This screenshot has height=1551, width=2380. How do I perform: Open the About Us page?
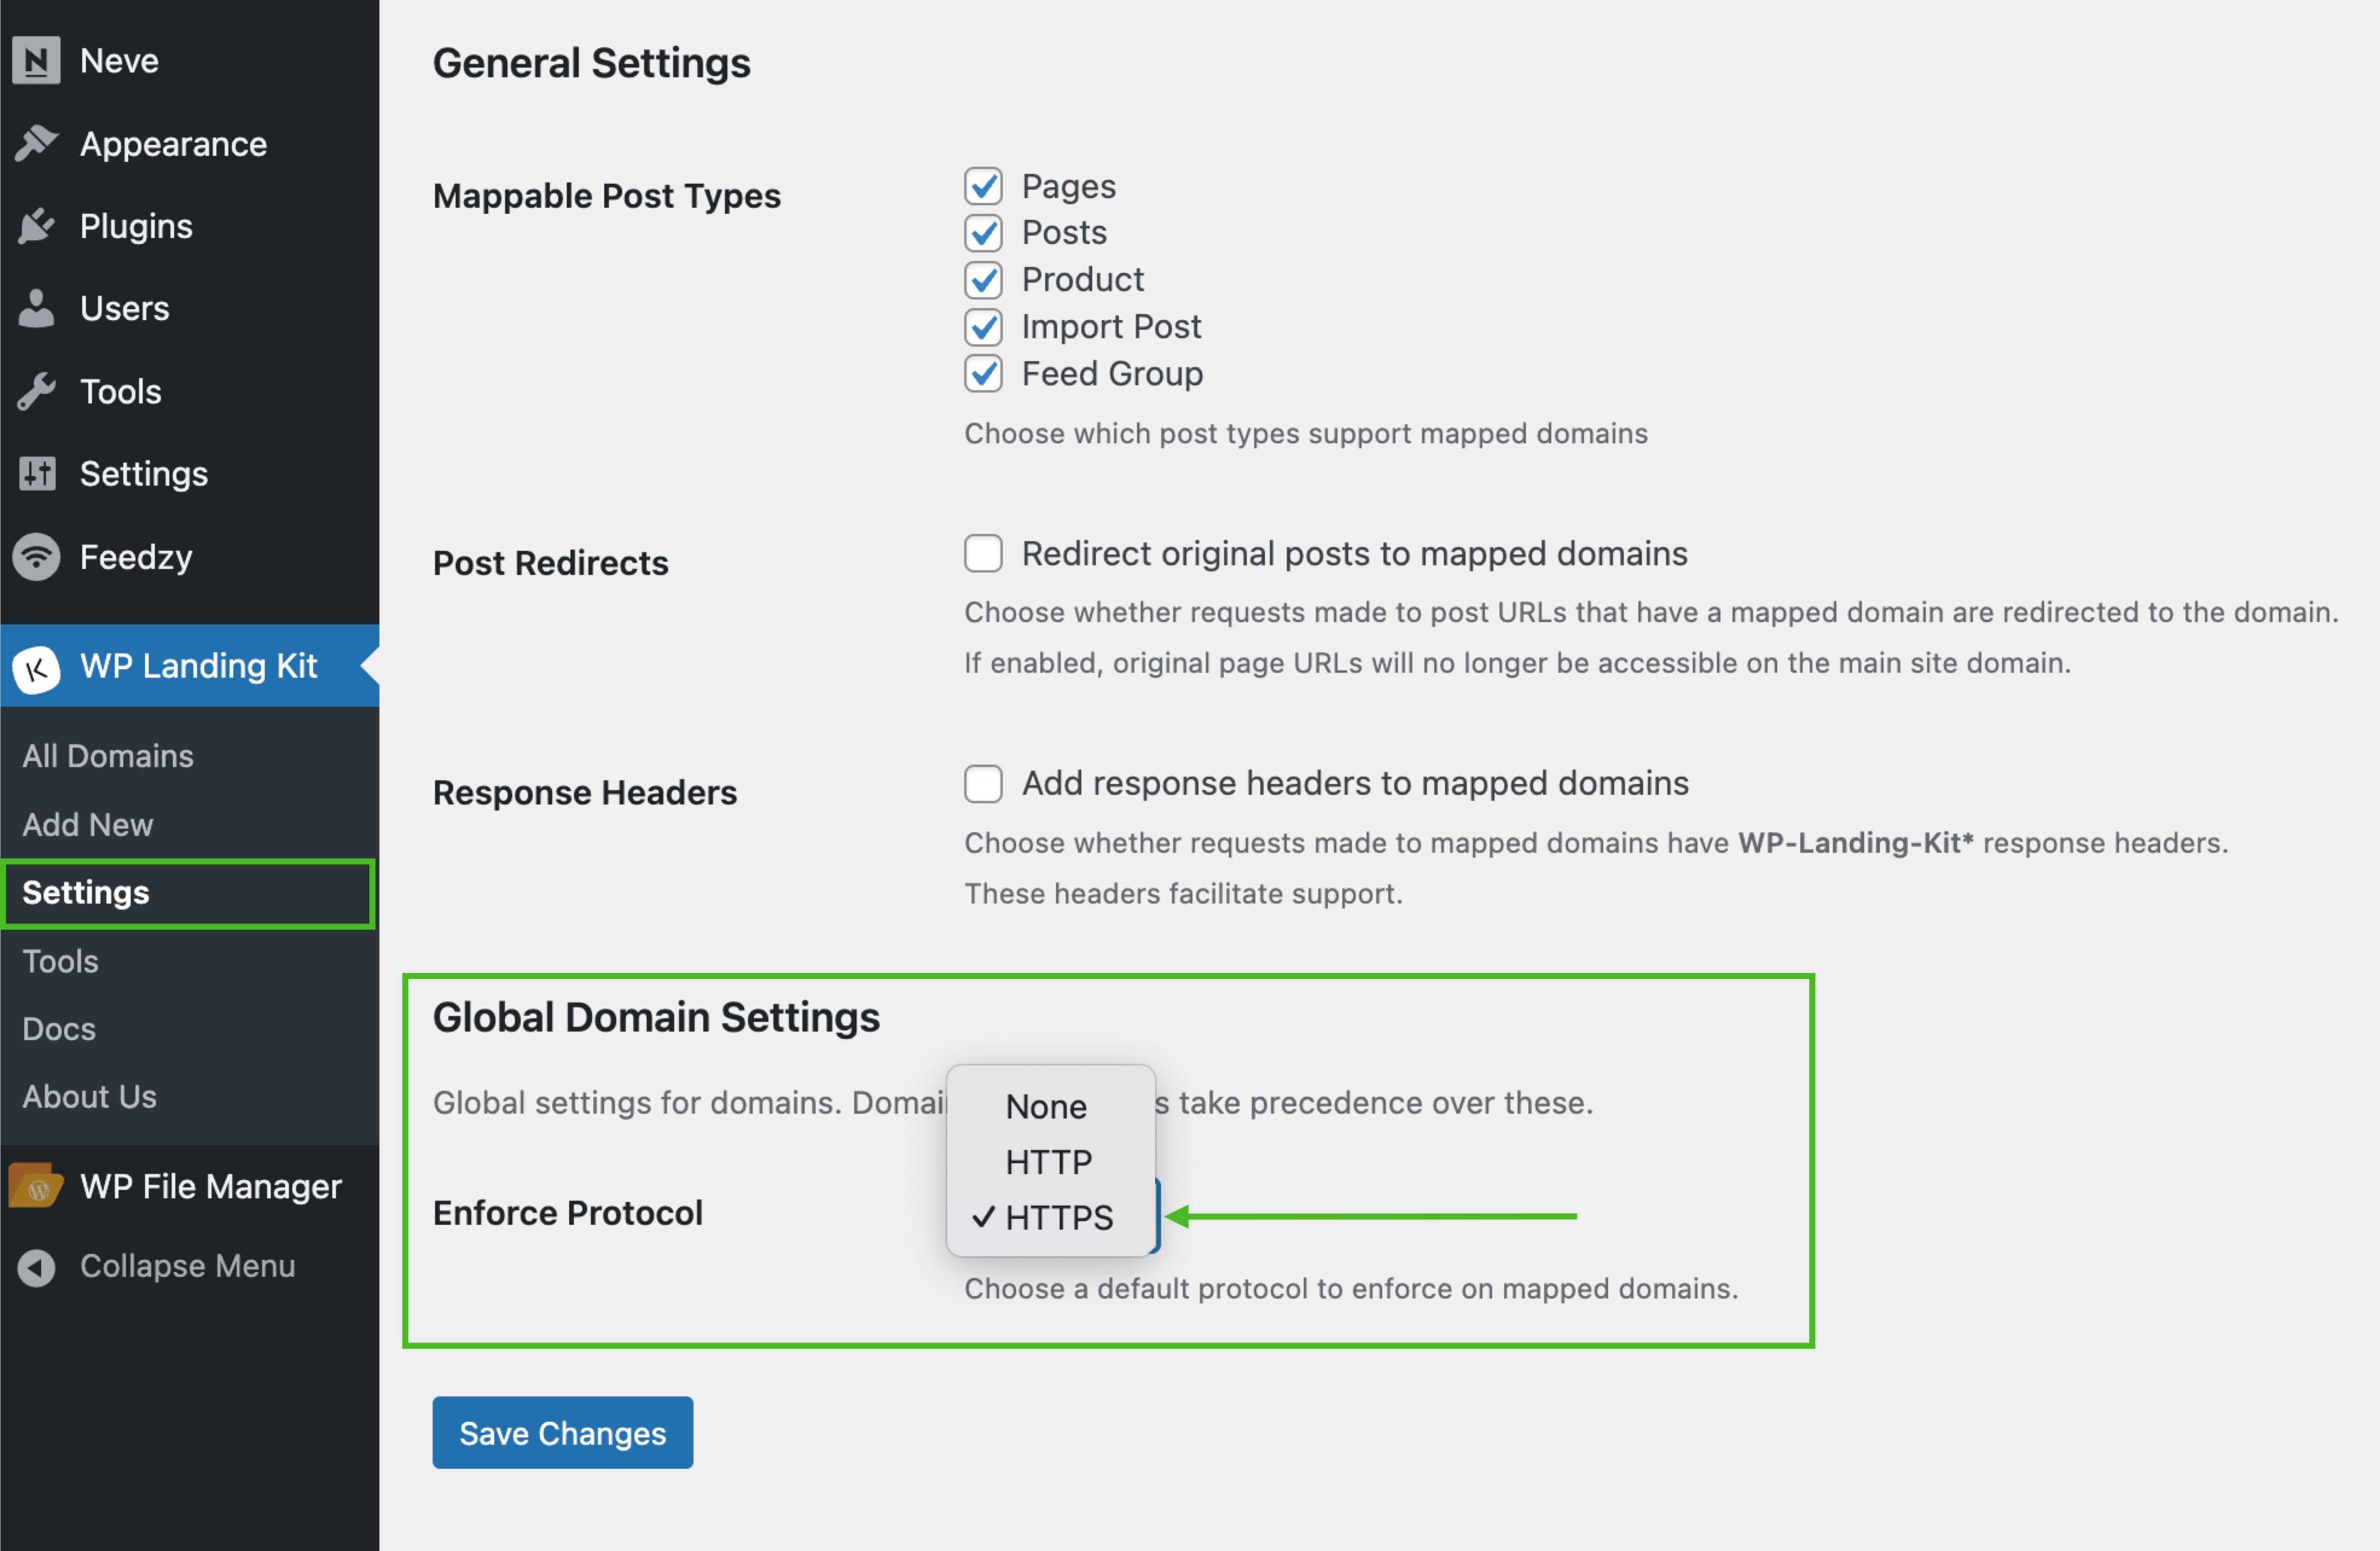coord(89,1096)
